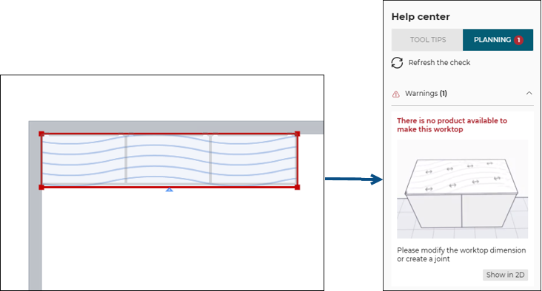Switch to the Tool Tips tab
The image size is (542, 291).
(427, 40)
